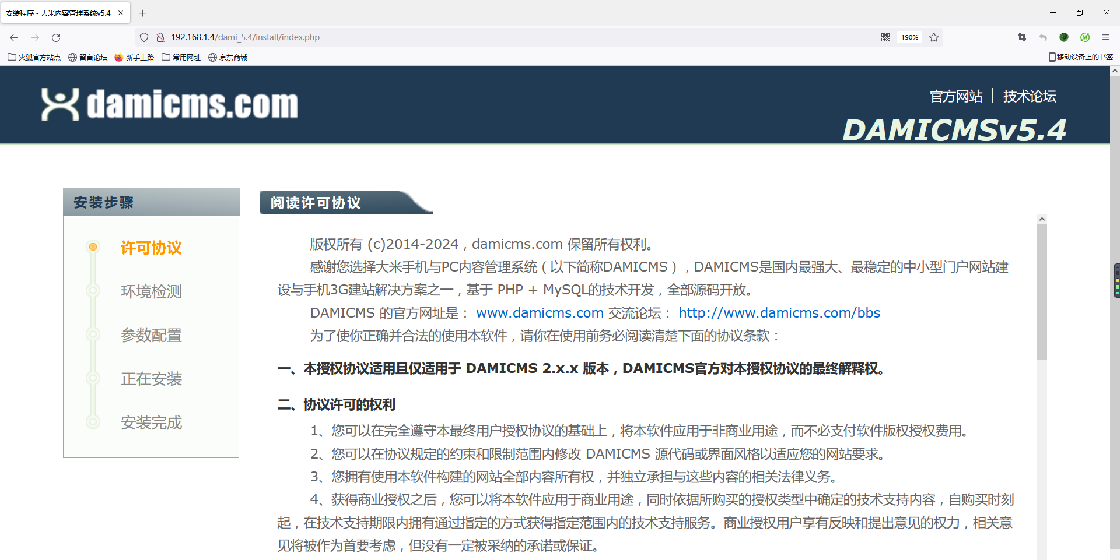The image size is (1120, 560).
Task: Take a screenshot using the crop tool icon
Action: pos(1021,37)
